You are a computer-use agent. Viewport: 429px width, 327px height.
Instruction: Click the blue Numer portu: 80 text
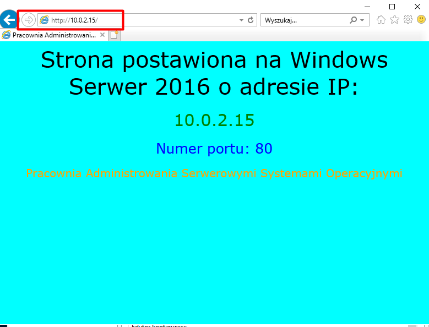click(214, 149)
